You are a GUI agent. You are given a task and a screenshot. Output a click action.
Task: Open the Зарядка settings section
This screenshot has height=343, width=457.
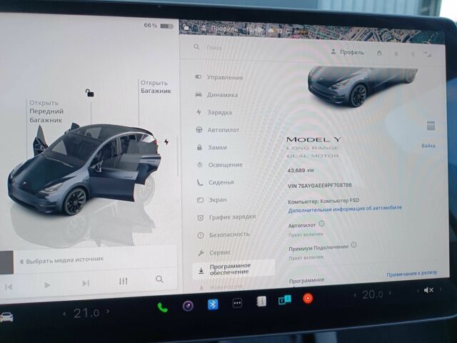(219, 113)
